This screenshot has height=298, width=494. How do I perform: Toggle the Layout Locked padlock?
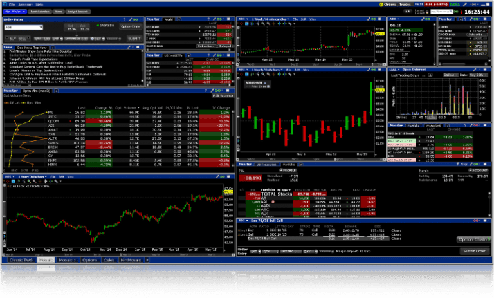click(x=427, y=12)
